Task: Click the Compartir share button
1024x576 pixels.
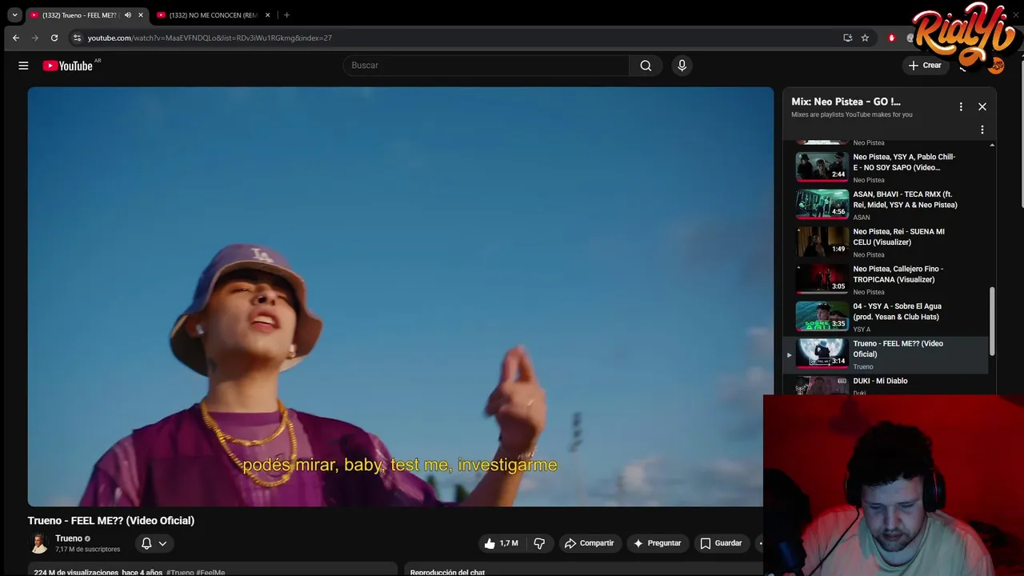Action: coord(590,543)
